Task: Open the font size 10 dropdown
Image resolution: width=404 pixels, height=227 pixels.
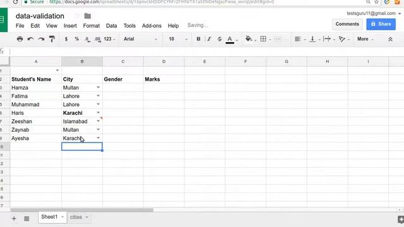Action: 178,39
